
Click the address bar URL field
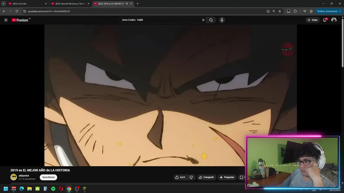145,11
